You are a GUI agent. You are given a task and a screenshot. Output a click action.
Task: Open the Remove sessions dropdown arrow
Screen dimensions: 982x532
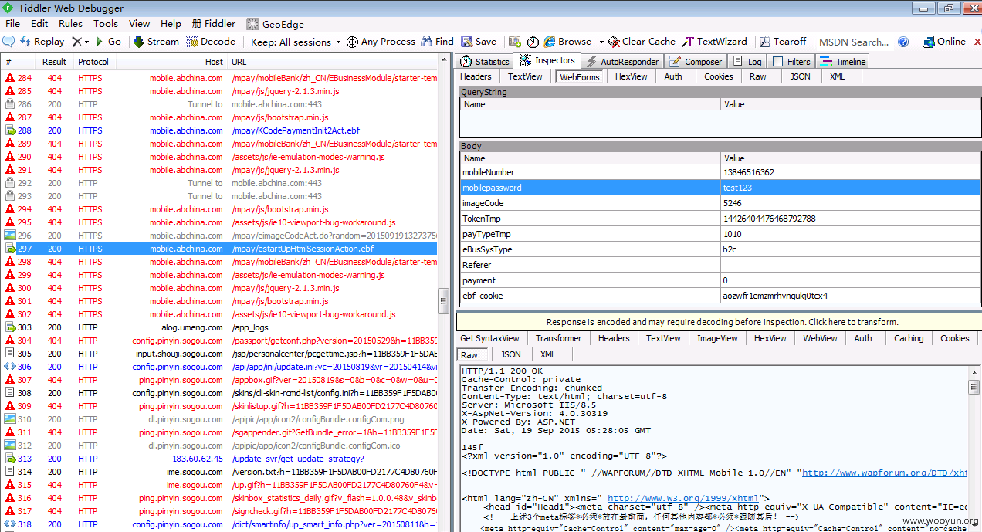point(87,42)
